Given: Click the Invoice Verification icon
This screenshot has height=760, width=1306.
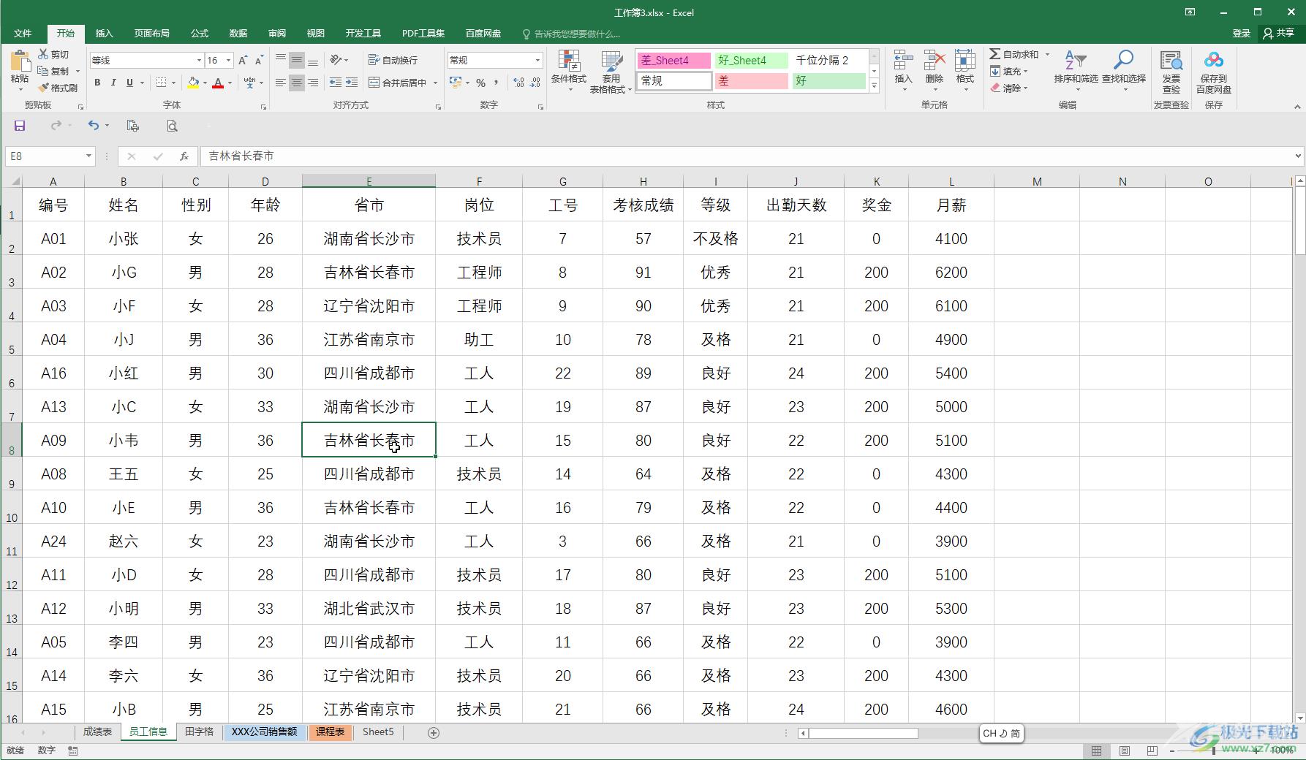Looking at the screenshot, I should [1171, 61].
